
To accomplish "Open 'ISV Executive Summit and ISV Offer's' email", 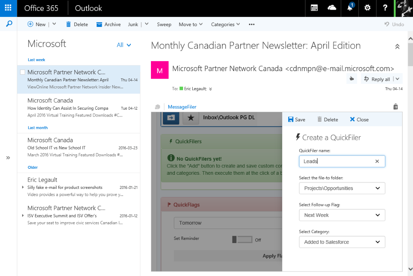I will pyautogui.click(x=79, y=215).
